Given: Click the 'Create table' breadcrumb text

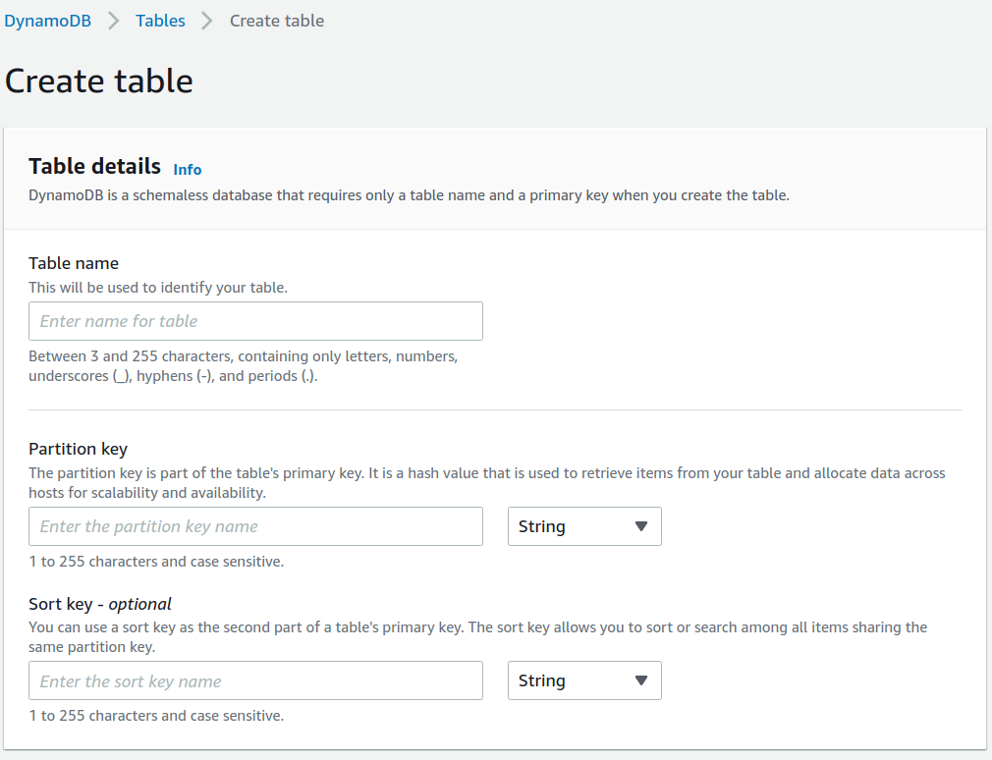Looking at the screenshot, I should (276, 21).
